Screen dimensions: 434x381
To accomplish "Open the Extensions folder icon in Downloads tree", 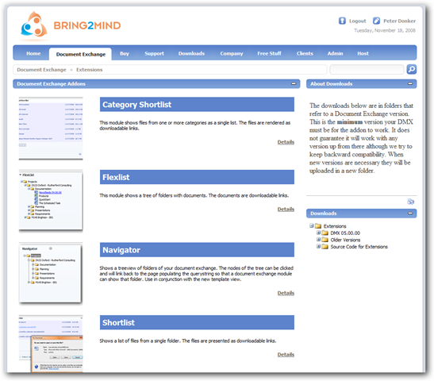I will tap(318, 226).
